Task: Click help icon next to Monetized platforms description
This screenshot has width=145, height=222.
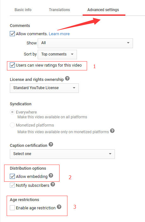Action: 112,131
